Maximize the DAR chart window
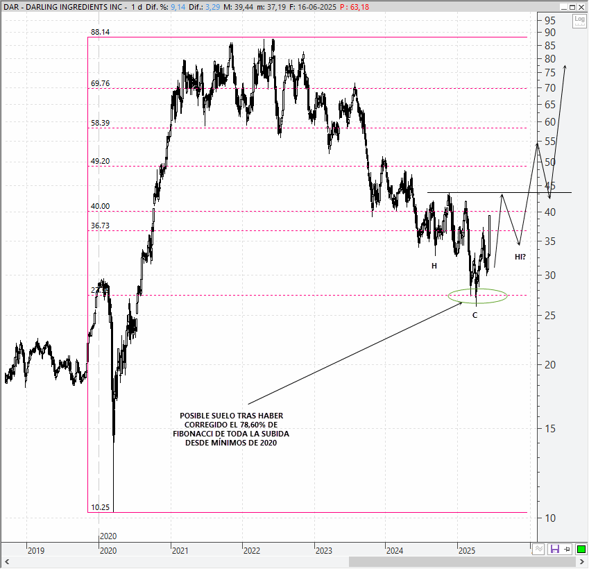Viewport: 589px width, 569px height. point(572,7)
